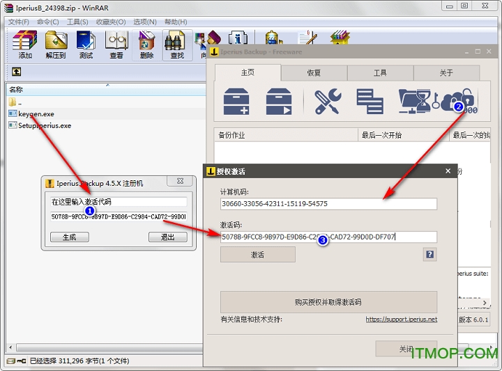The height and width of the screenshot is (371, 502).
Task: Select keygen.exe in the archive list
Action: tap(36, 113)
